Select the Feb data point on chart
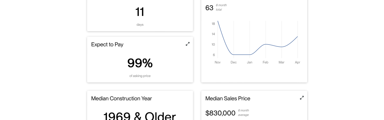This screenshot has width=384, height=120. pos(265,44)
